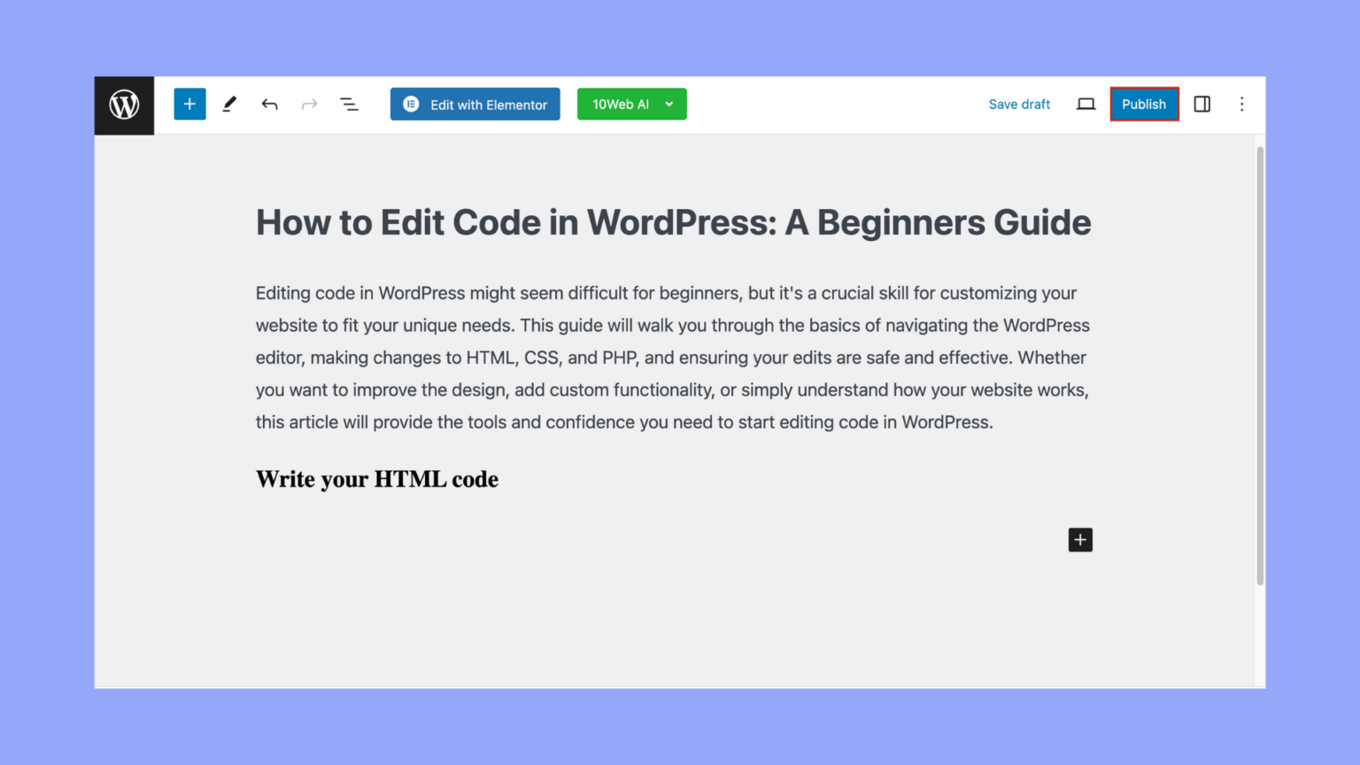Open the block inserter with the plus icon
The height and width of the screenshot is (765, 1360).
point(189,104)
